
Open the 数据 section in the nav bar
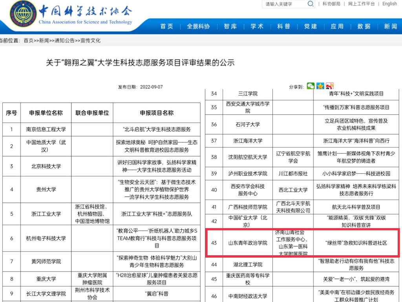point(364,26)
